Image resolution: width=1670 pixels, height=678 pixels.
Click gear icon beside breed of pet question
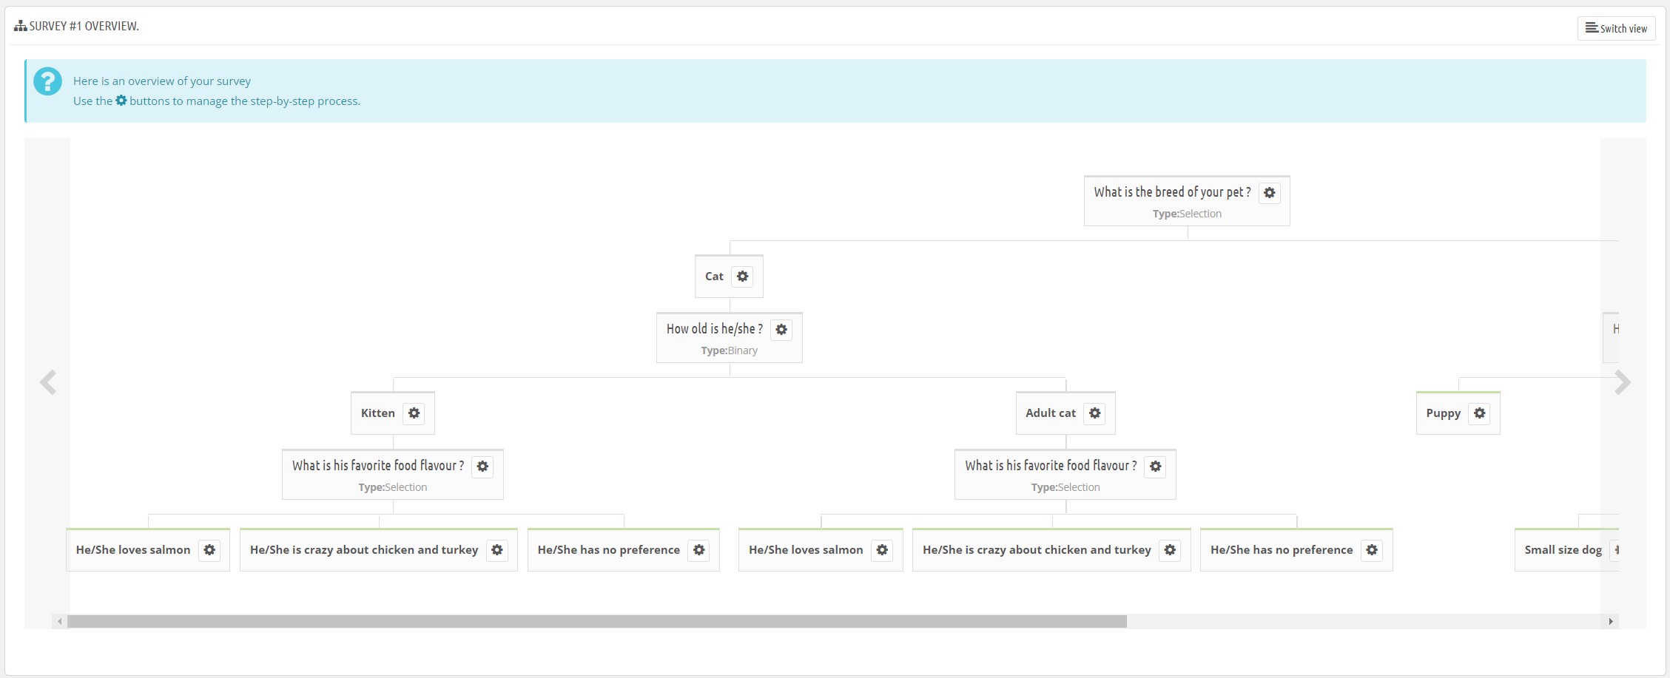(1269, 193)
